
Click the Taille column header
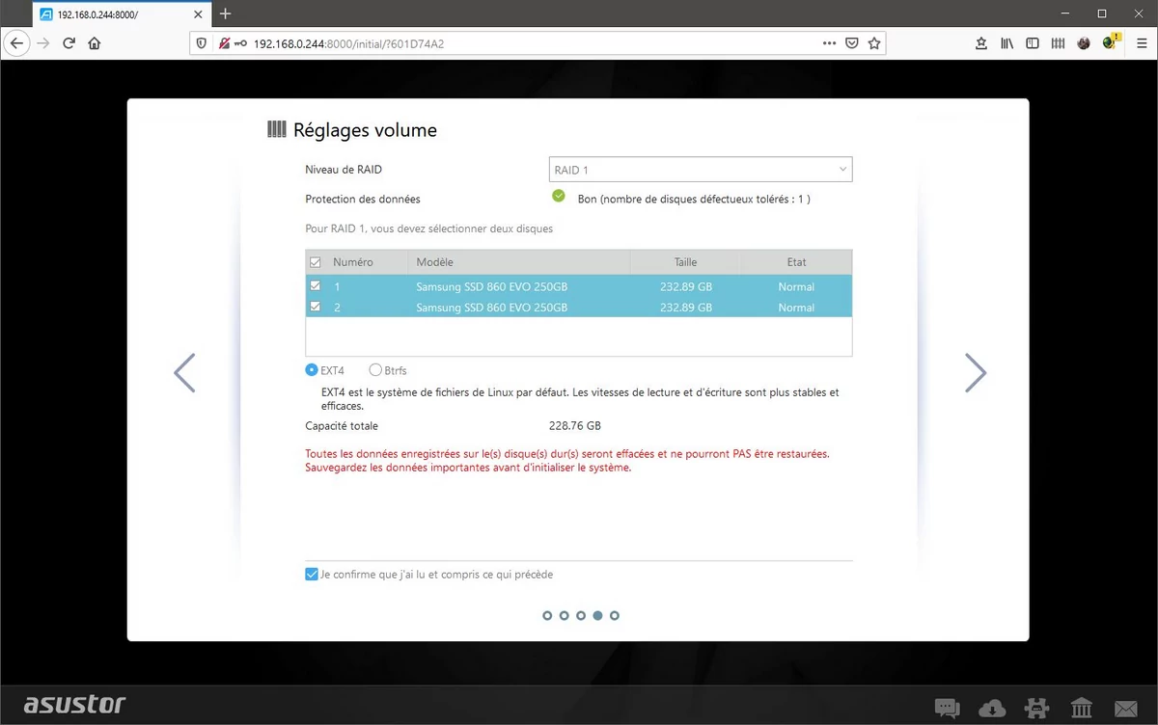point(685,262)
